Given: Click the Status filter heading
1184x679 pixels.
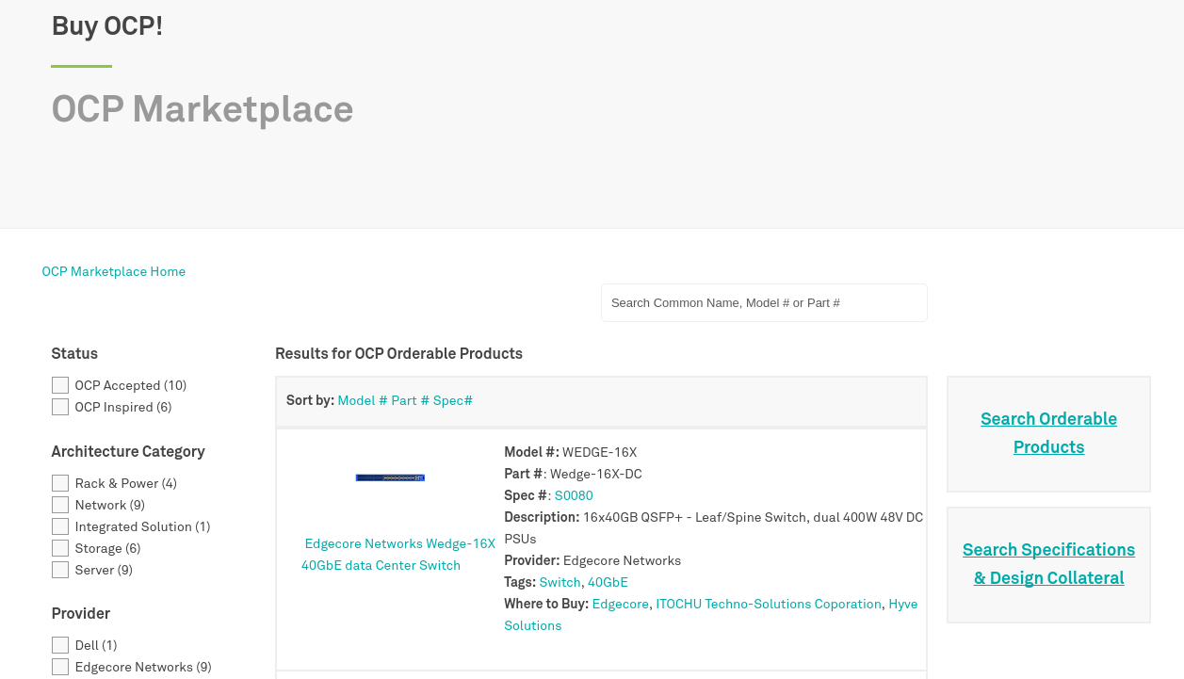Looking at the screenshot, I should coord(74,354).
